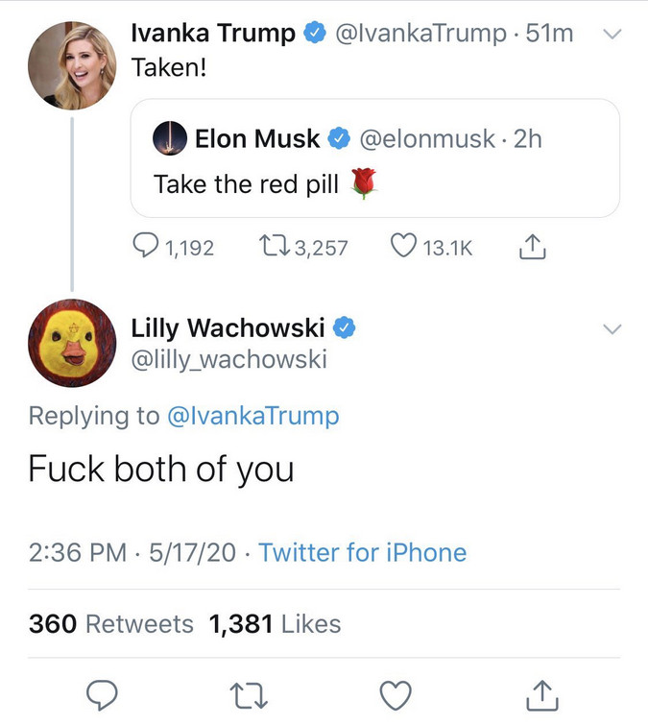Retweet Lilly Wachowski's reply
648x725 pixels.
click(249, 692)
